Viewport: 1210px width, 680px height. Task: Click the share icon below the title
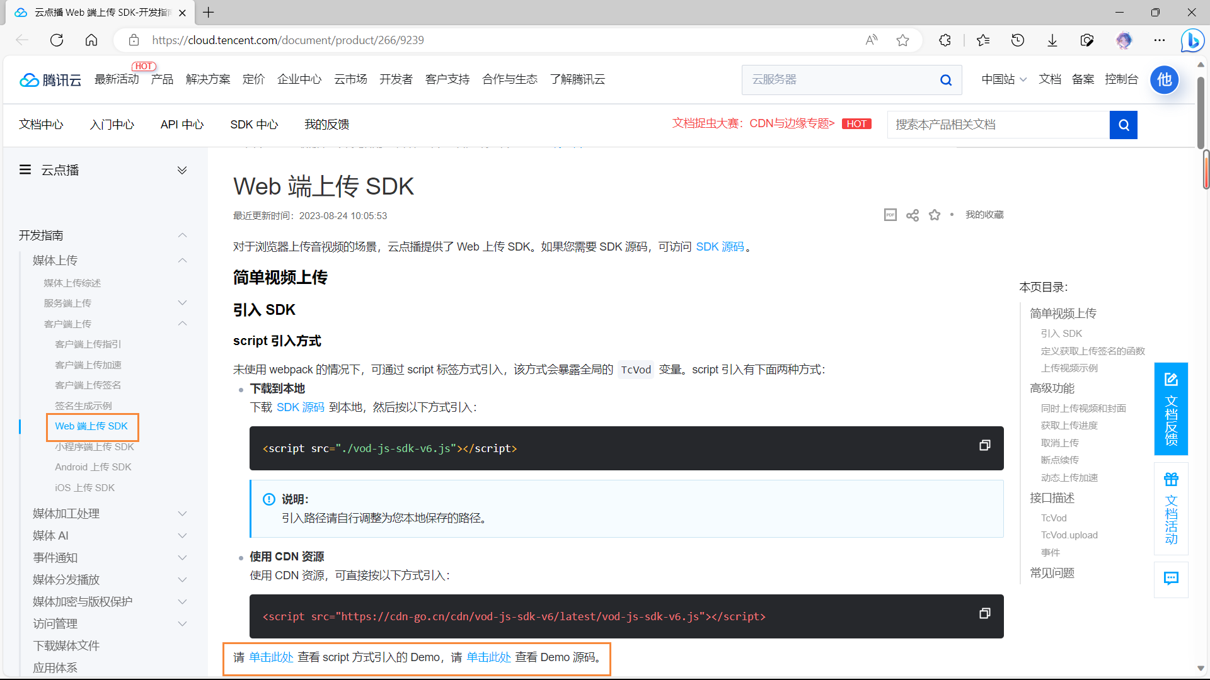tap(912, 215)
